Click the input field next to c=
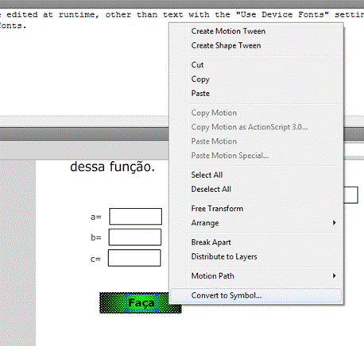 [x=134, y=258]
